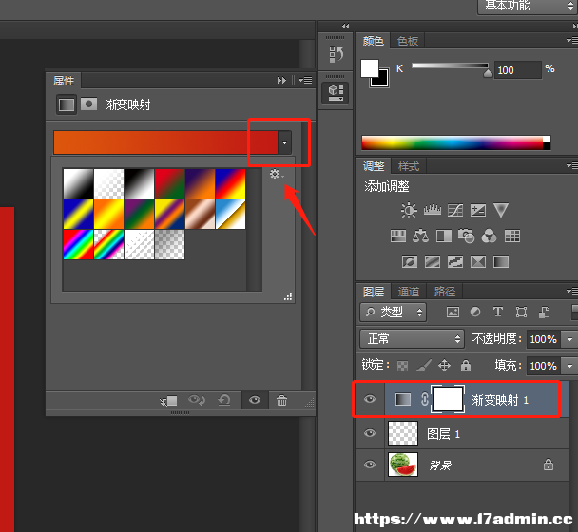Add a Levels adjustment

433,210
